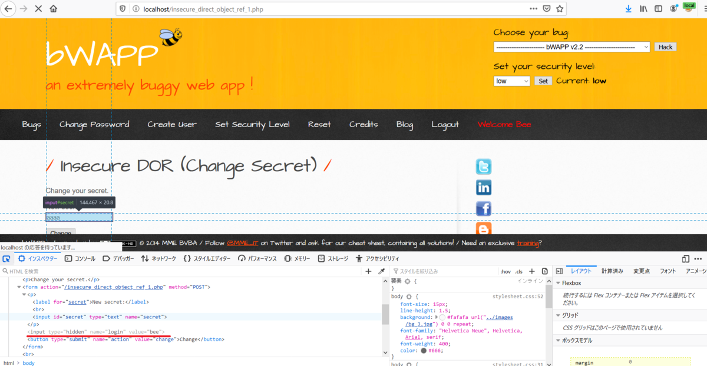Image resolution: width=707 pixels, height=366 pixels.
Task: Select the レイアウト sidebar tab
Action: (581, 271)
